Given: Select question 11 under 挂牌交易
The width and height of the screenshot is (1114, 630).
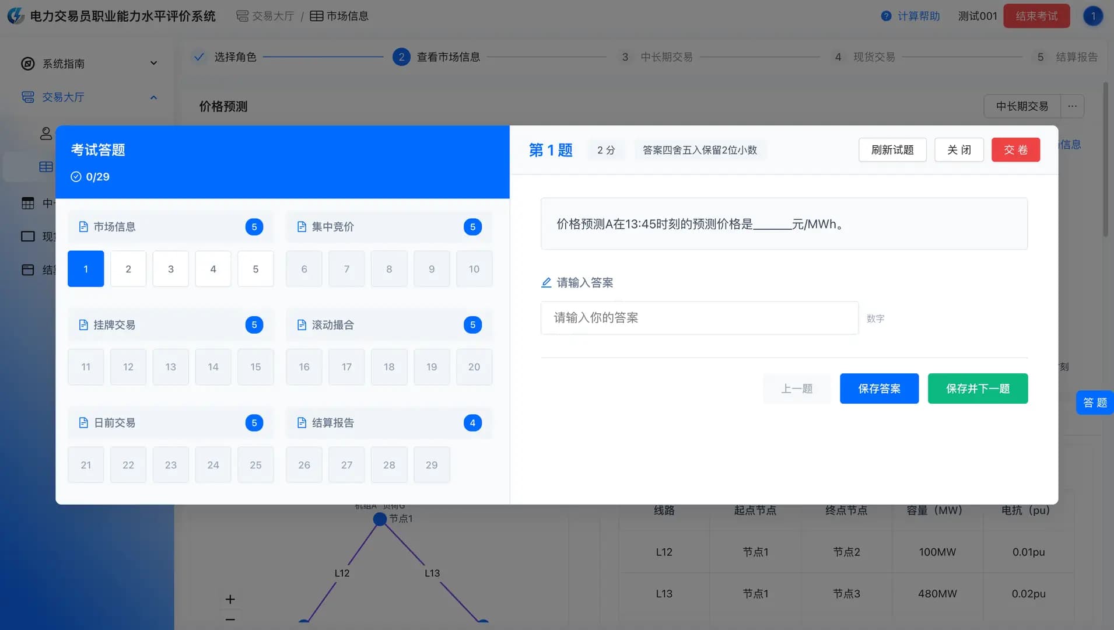Looking at the screenshot, I should [86, 367].
